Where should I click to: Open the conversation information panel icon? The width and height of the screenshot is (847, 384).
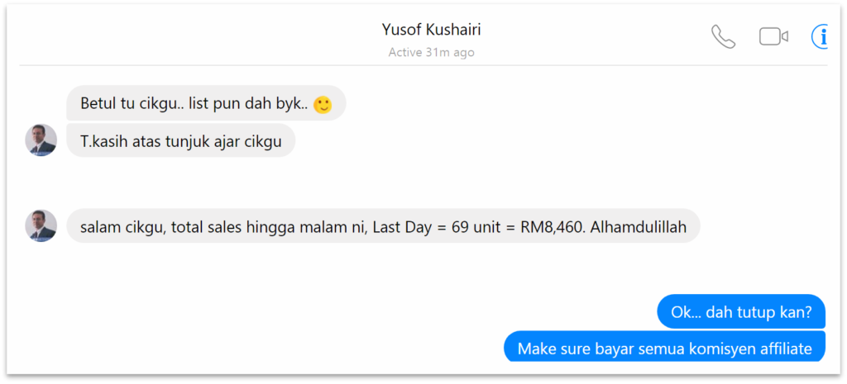click(x=820, y=36)
